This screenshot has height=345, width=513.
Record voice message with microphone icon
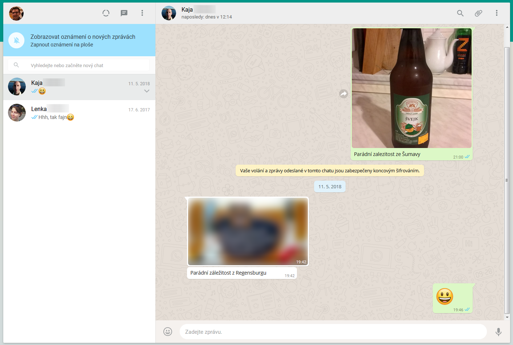(x=498, y=332)
